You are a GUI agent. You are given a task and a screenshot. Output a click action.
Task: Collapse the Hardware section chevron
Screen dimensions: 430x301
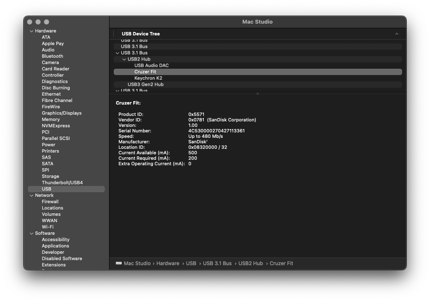(x=32, y=31)
